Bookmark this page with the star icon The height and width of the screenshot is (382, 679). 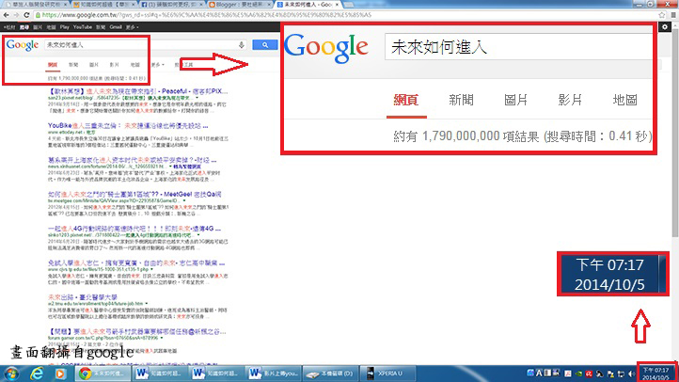click(x=662, y=15)
